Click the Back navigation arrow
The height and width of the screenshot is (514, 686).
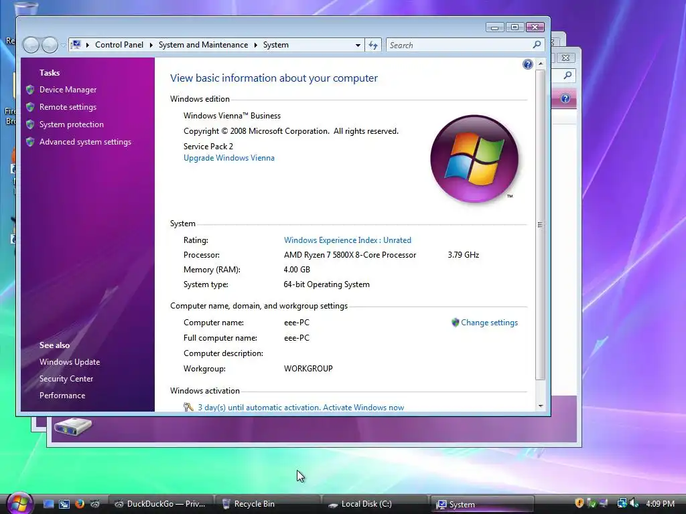tap(31, 45)
